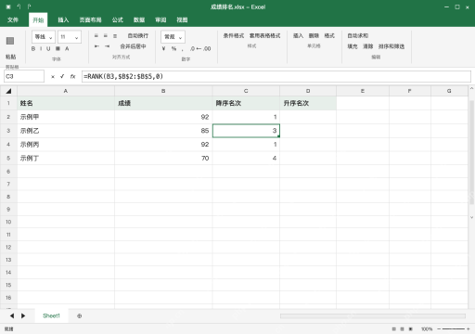This screenshot has width=475, height=334.
Task: Switch to the 插入 ribbon tab
Action: pyautogui.click(x=63, y=20)
